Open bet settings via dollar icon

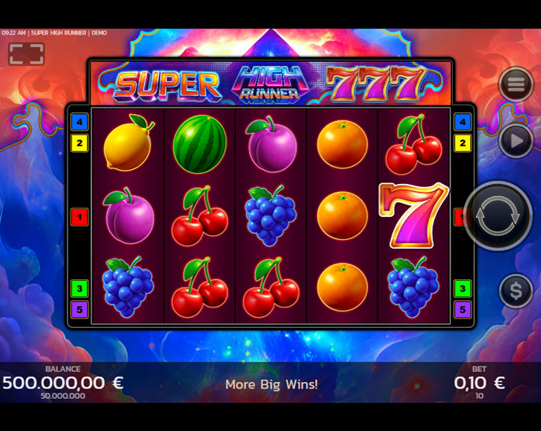(x=516, y=291)
